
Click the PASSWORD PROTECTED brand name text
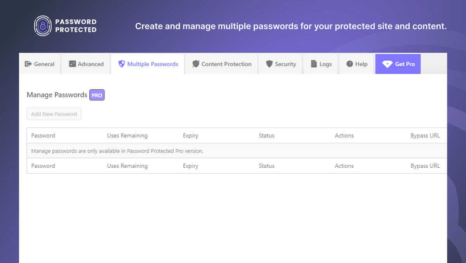pos(76,26)
